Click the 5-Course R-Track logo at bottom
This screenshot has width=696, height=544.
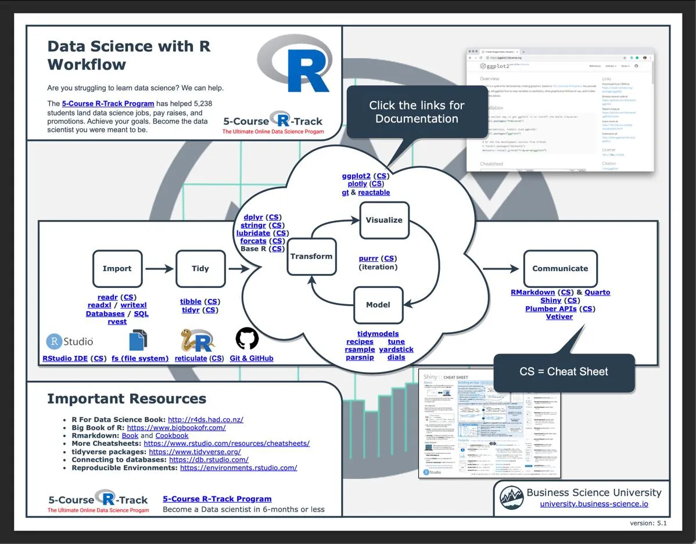[98, 501]
